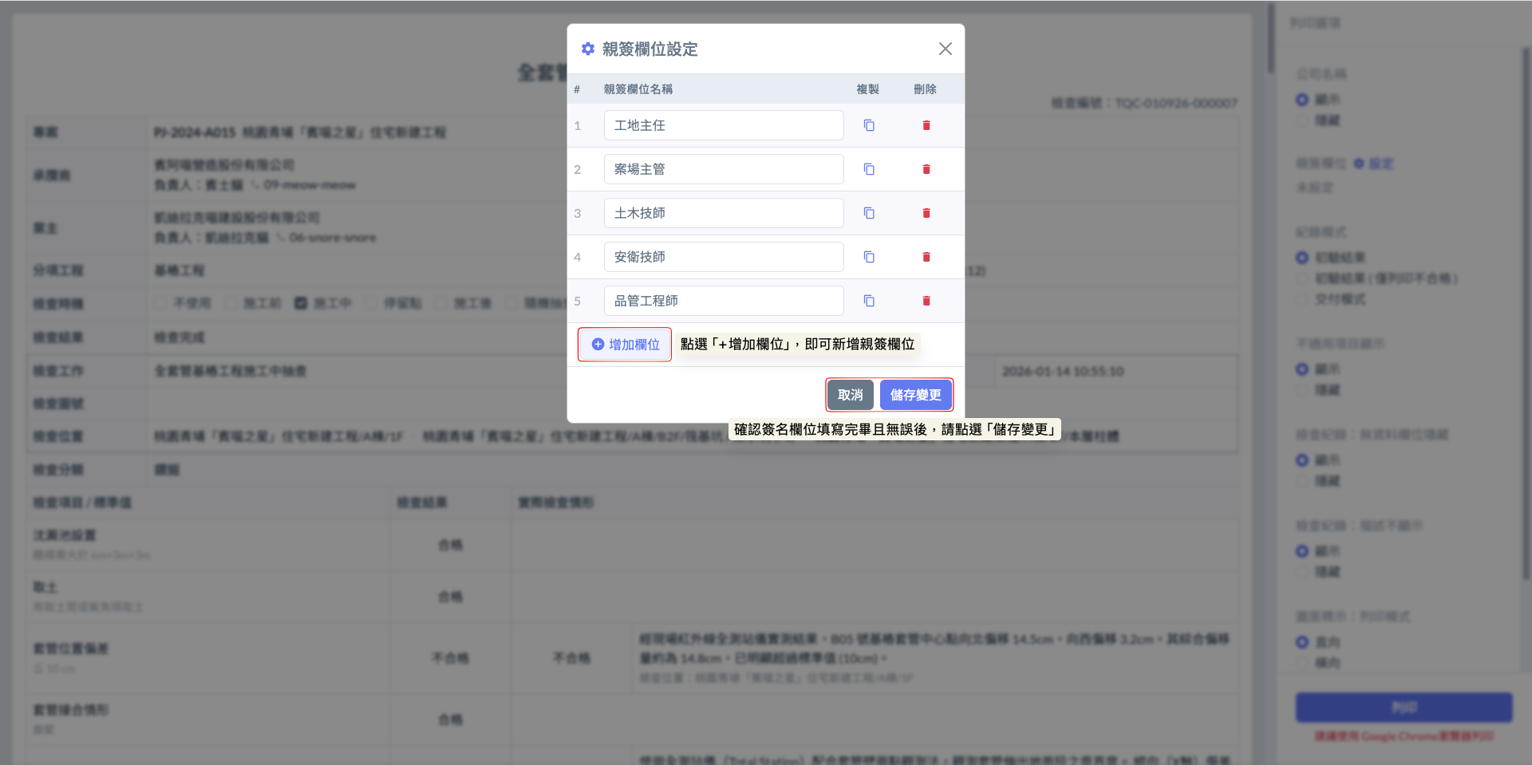The image size is (1532, 765).
Task: Copy the 安衛技師 signature field
Action: [x=869, y=257]
